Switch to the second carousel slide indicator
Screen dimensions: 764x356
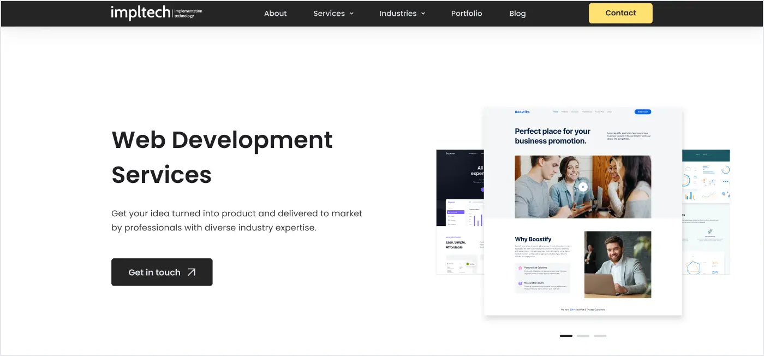click(x=583, y=336)
